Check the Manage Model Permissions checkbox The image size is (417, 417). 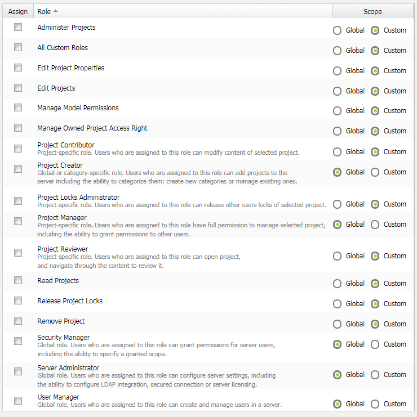click(18, 107)
